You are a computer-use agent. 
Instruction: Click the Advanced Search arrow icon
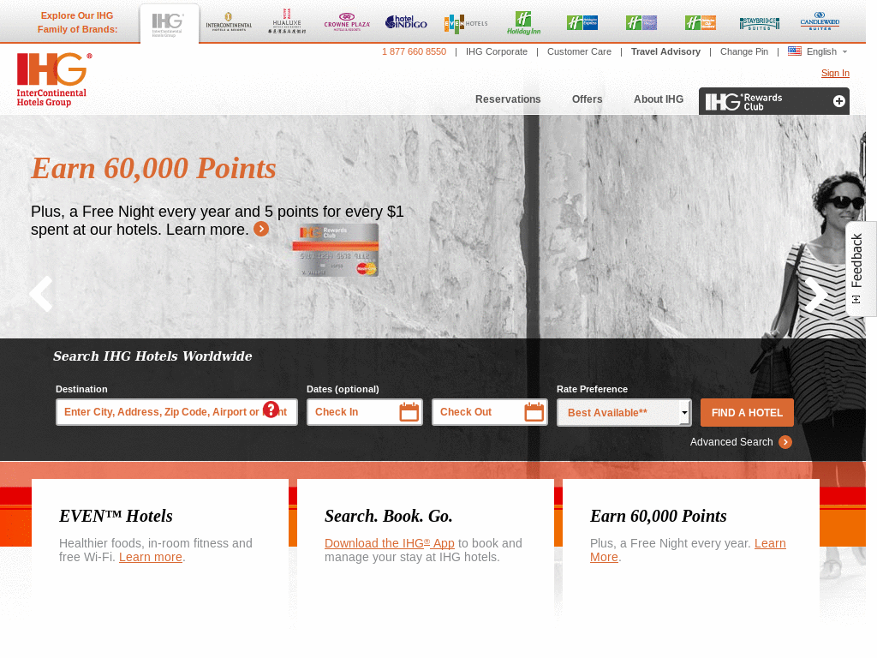785,442
